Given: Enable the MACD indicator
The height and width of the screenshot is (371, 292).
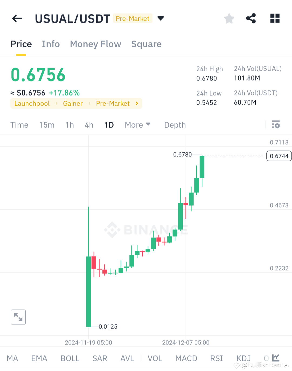Looking at the screenshot, I should pos(186,358).
